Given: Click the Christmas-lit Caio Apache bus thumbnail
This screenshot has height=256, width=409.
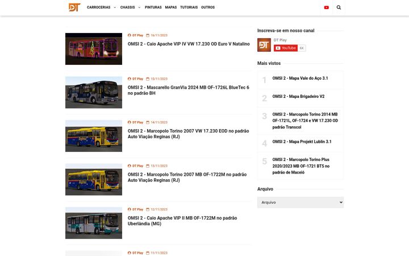Looking at the screenshot, I should click(94, 49).
